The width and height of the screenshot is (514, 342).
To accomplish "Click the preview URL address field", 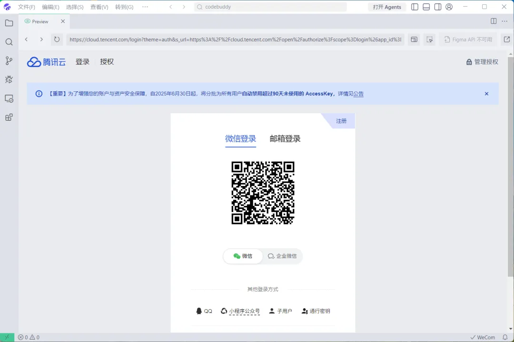I will click(x=236, y=39).
